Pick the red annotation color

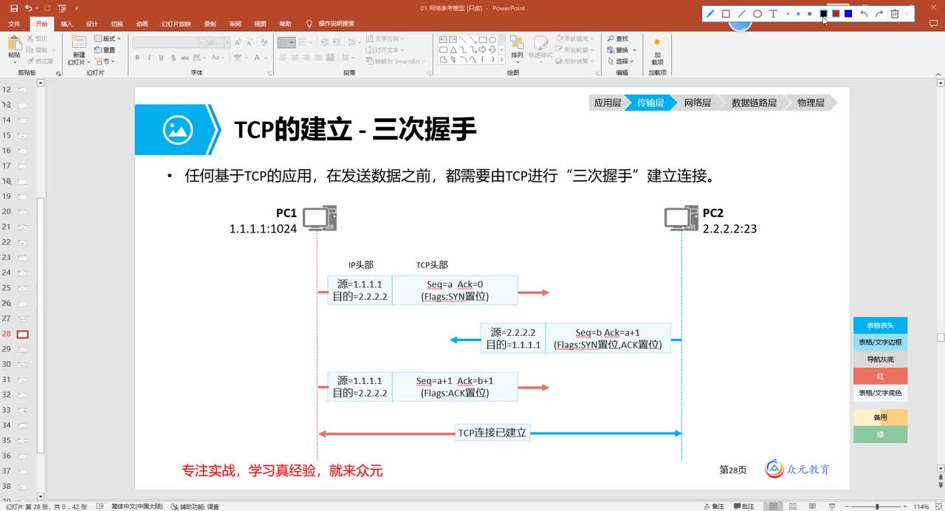pos(836,13)
